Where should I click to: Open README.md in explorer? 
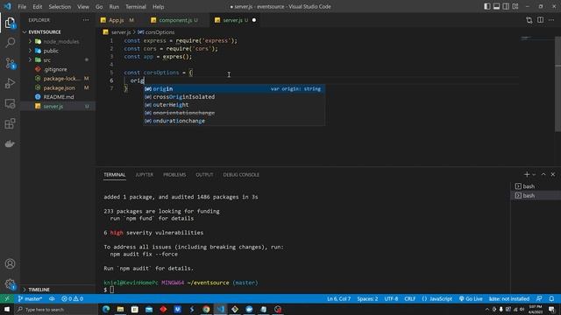[59, 97]
